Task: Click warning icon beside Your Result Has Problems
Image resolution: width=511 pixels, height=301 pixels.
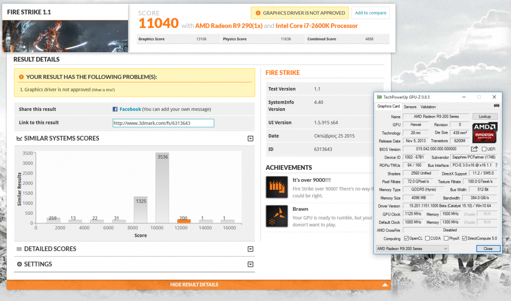Action: 21,77
